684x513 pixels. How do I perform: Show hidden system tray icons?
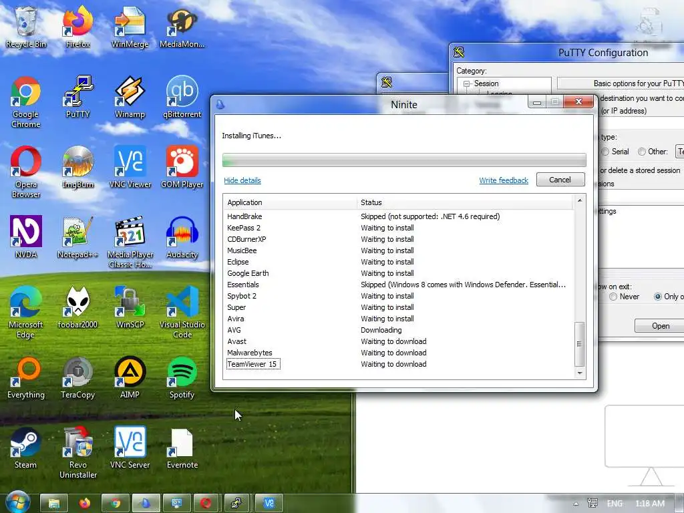pyautogui.click(x=576, y=504)
